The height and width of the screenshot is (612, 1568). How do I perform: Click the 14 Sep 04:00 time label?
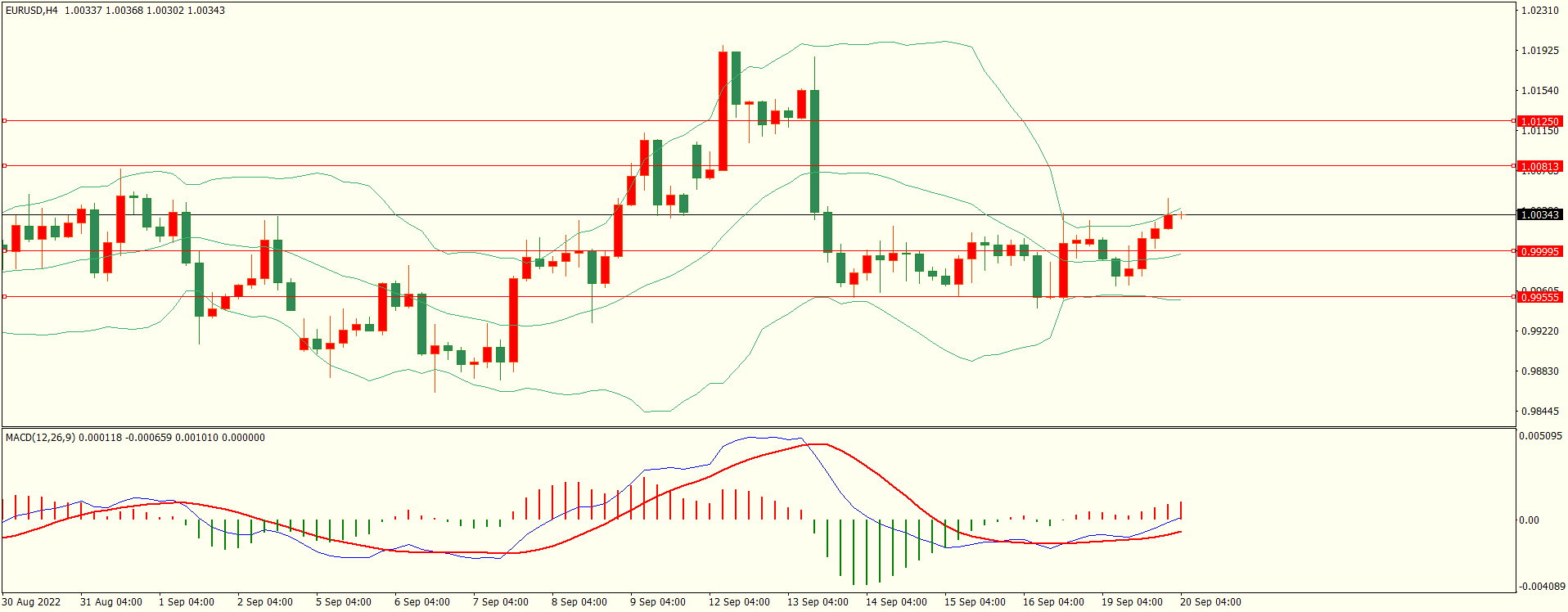pyautogui.click(x=896, y=602)
